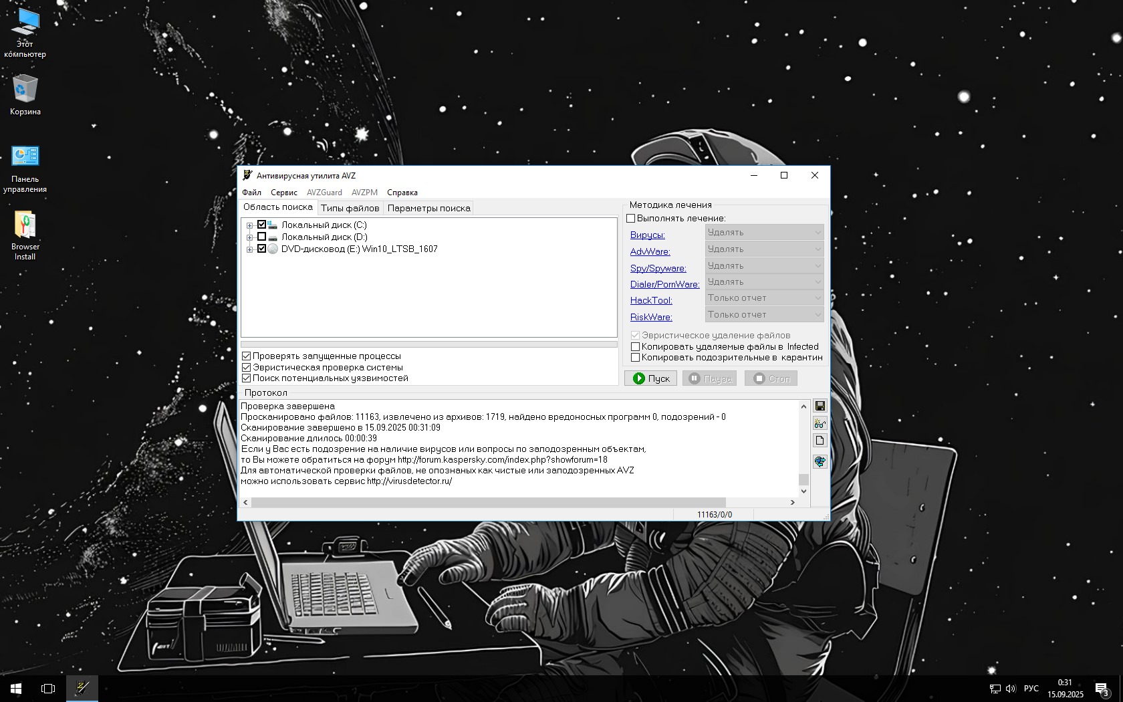
Task: Uncheck 'Проверять запущенные процессы' option
Action: (x=246, y=356)
